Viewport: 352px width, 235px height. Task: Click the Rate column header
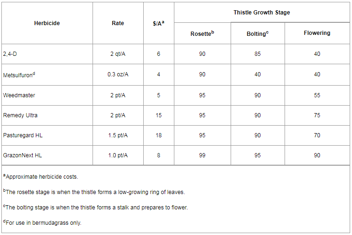click(x=118, y=23)
